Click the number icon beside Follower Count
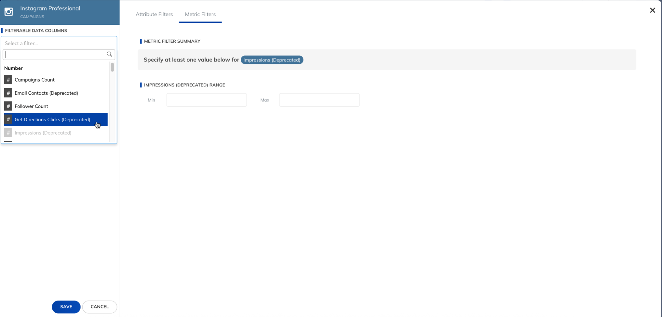The width and height of the screenshot is (662, 317). (x=8, y=106)
